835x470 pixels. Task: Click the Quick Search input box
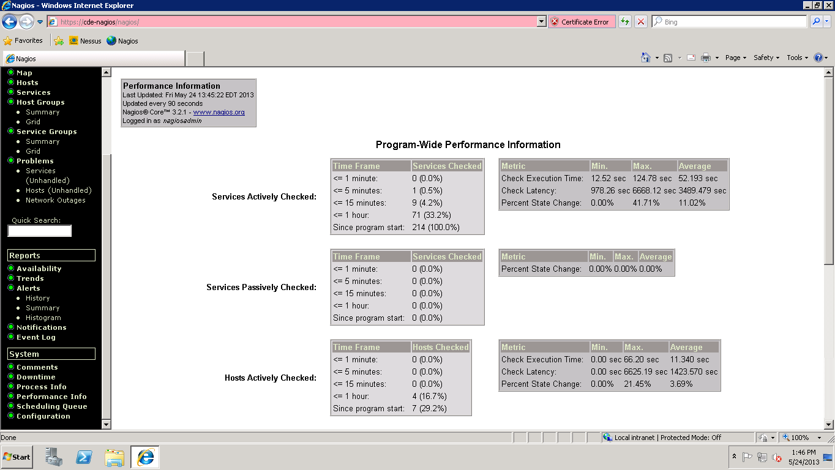[40, 231]
